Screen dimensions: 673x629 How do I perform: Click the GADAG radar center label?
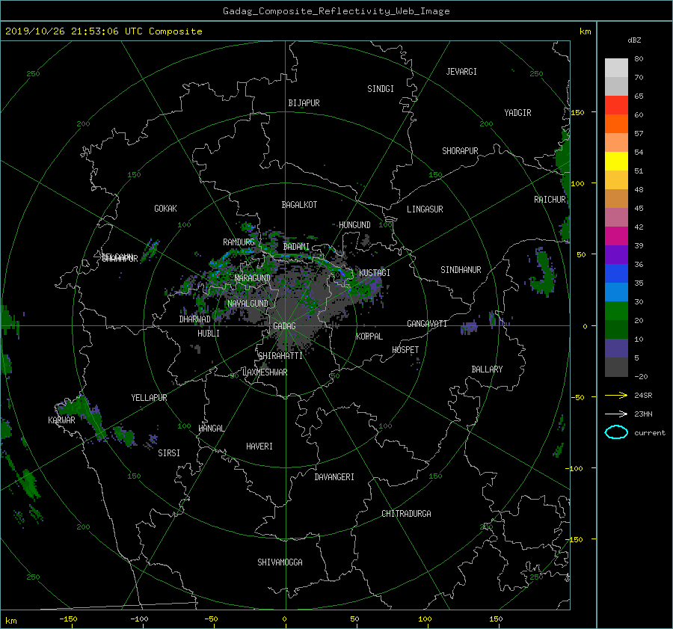point(284,326)
